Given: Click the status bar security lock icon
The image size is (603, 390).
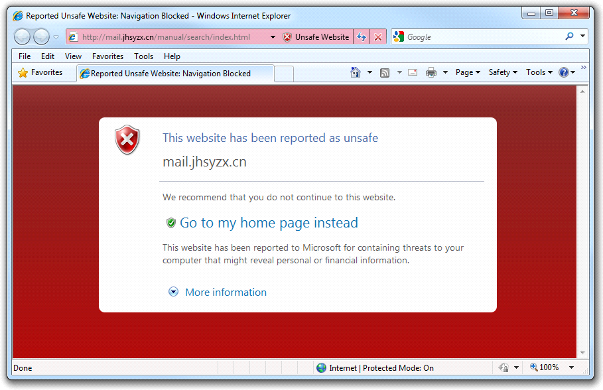Looking at the screenshot, I should (503, 367).
